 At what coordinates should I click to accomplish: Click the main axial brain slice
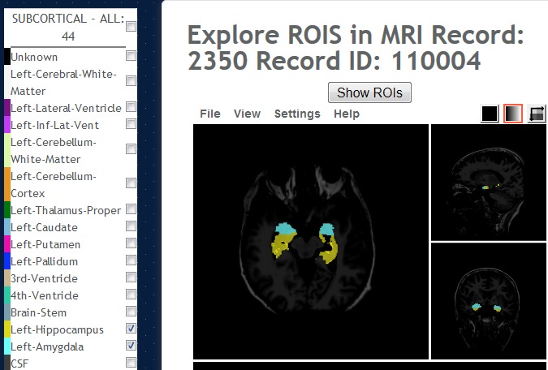[x=310, y=241]
